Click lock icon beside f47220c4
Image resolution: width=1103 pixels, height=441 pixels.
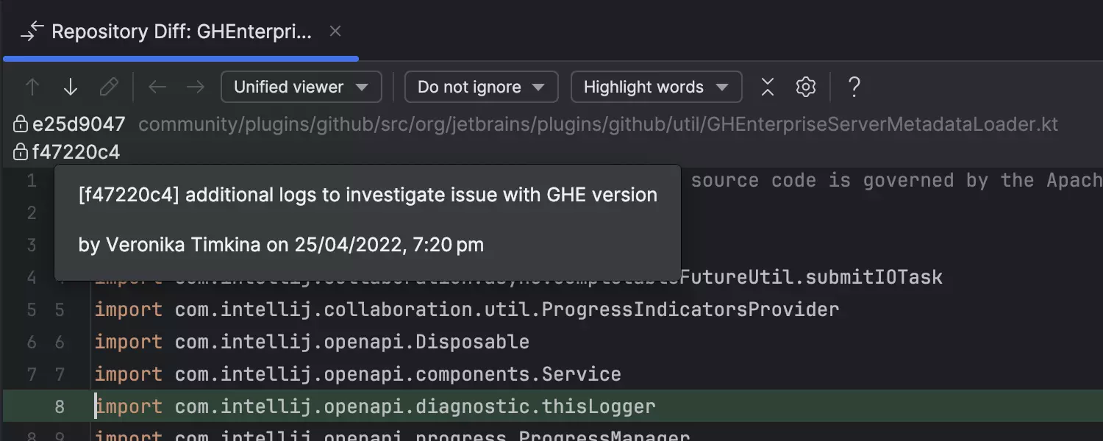21,152
